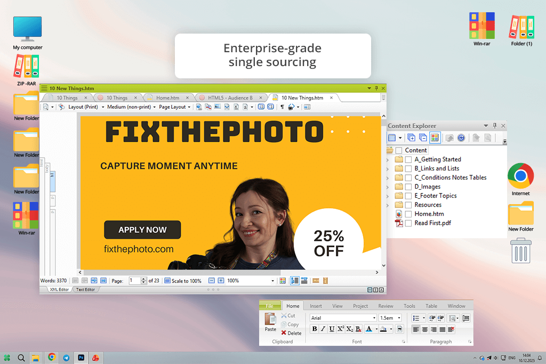Click the APPLY NOW banner button
Viewport: 546px width, 364px height.
[x=142, y=230]
